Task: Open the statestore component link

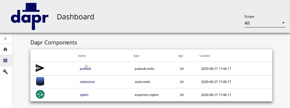Action: tap(87, 82)
